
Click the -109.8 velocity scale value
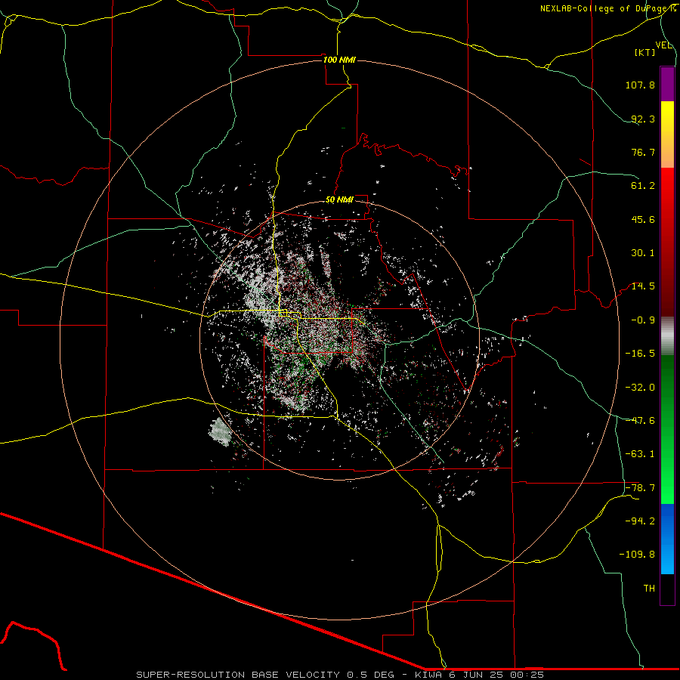tap(637, 555)
